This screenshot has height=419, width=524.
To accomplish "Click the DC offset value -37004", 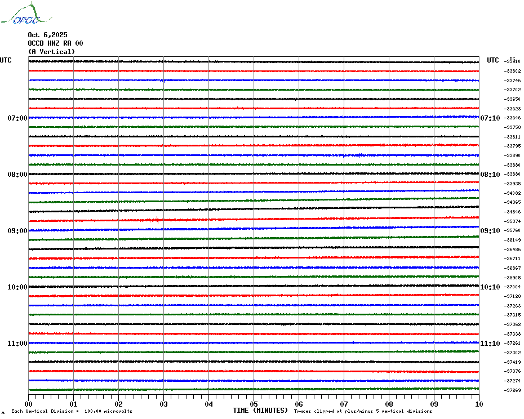I will tap(513, 287).
